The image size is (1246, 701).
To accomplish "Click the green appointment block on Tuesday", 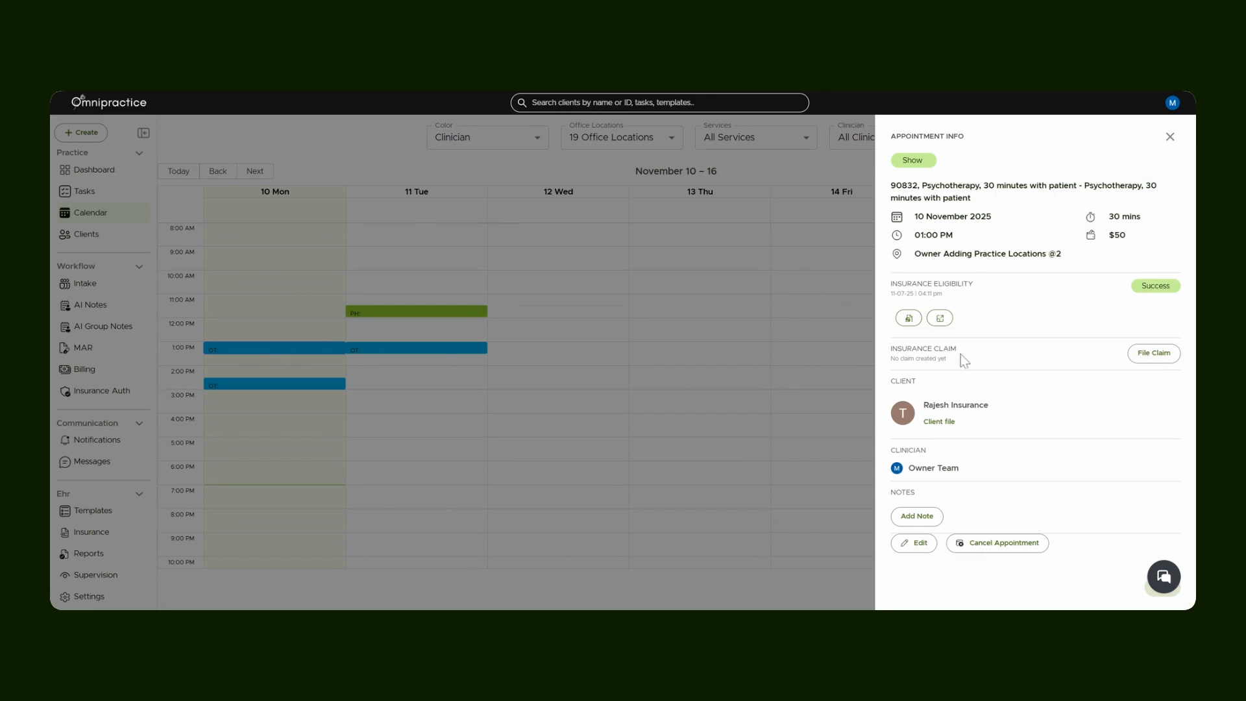I will point(416,312).
